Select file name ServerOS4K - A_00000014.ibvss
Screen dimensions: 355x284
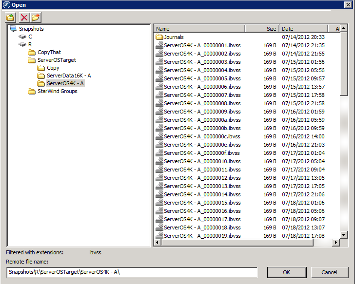202,194
